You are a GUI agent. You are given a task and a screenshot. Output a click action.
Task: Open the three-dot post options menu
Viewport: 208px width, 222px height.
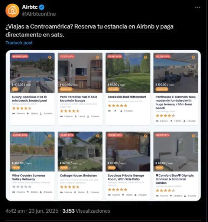(198, 7)
